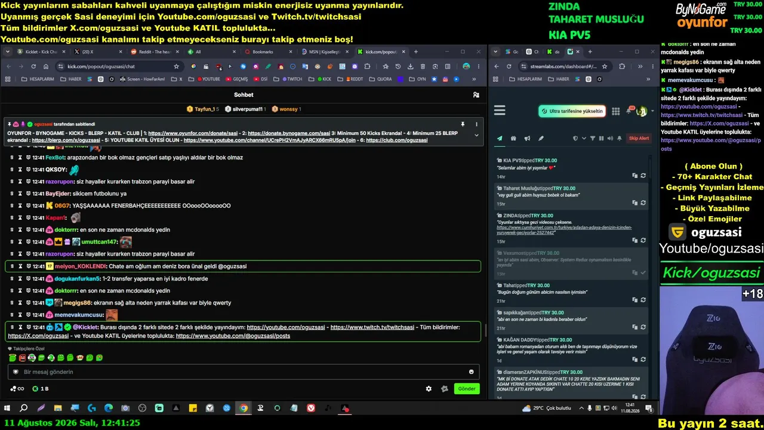Screen dimensions: 764x430
Task: Open cumhuriyet.com.tr link in ZINDA tip
Action: [564, 230]
